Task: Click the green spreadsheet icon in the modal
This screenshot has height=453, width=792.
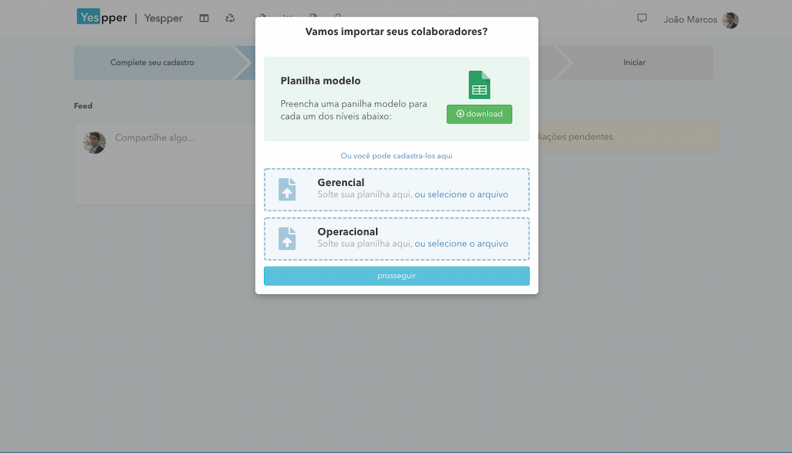Action: 478,84
